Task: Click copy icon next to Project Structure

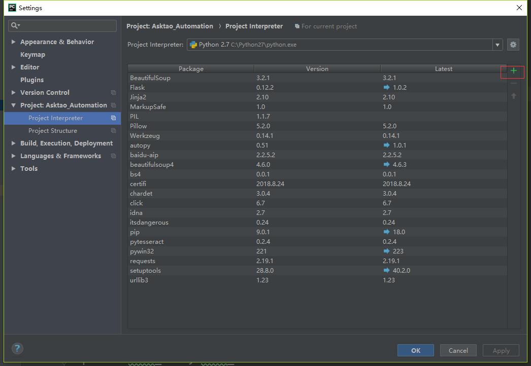Action: point(113,131)
